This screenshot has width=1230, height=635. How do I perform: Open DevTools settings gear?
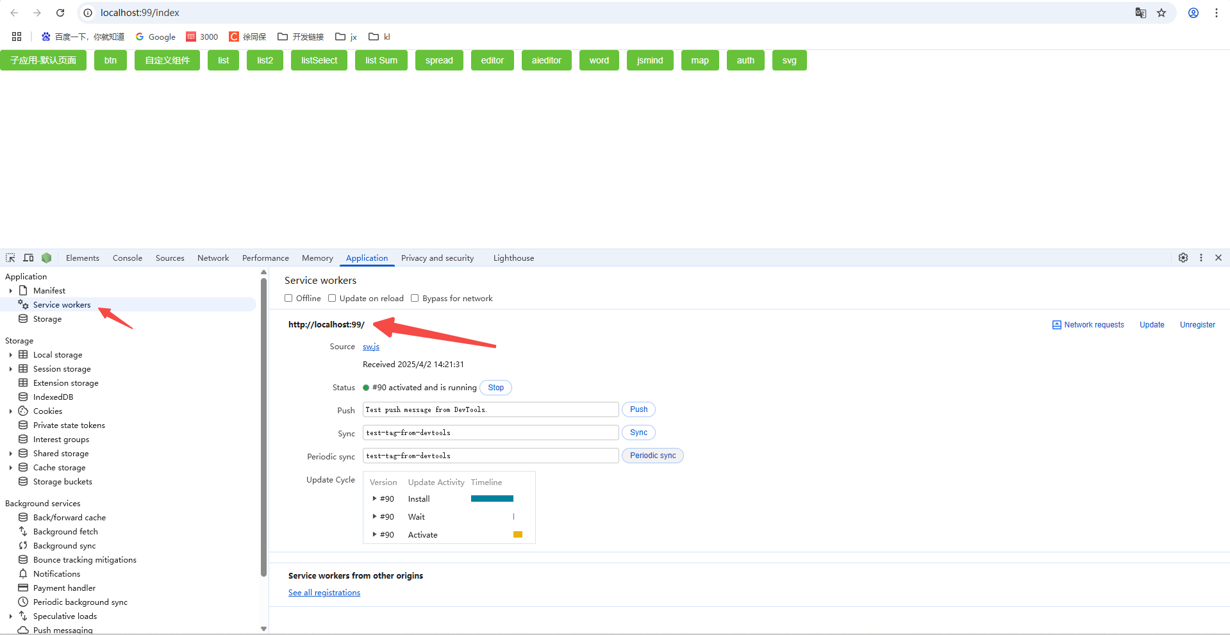coord(1183,258)
